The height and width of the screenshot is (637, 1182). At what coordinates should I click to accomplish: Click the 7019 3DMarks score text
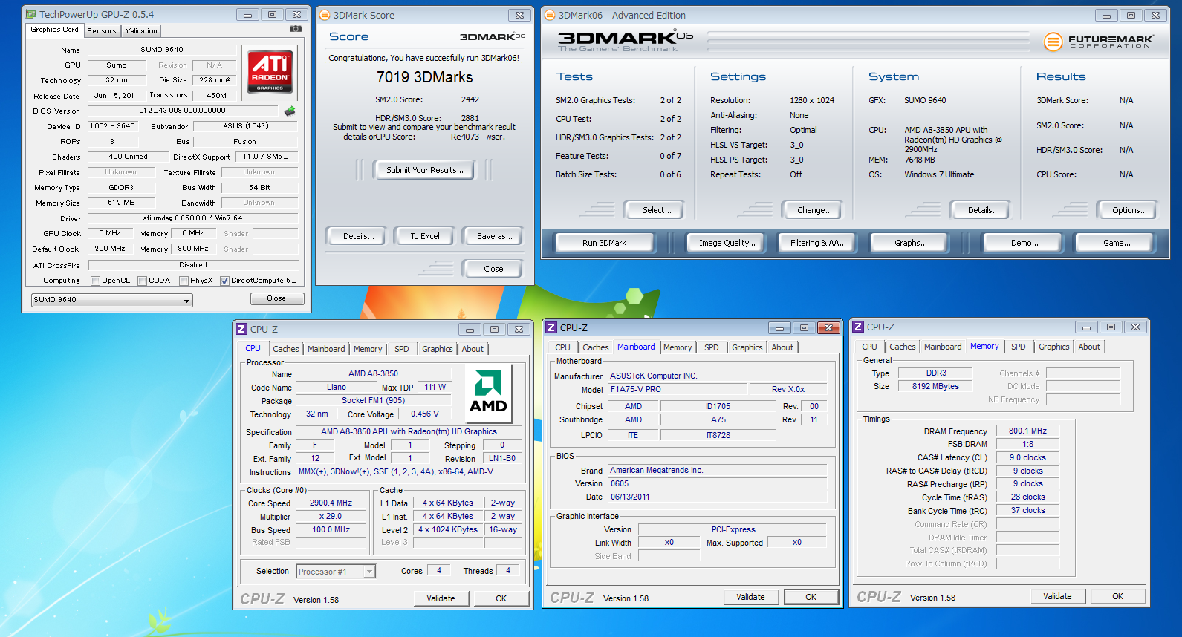424,77
